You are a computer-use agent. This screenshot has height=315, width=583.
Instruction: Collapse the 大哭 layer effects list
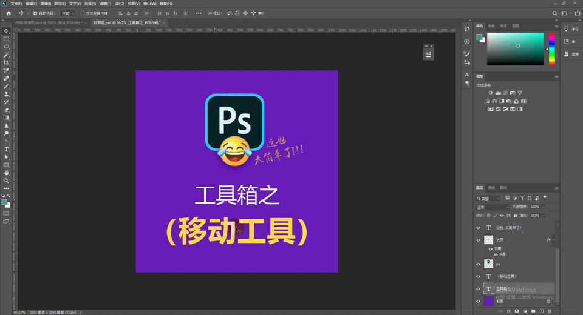click(x=553, y=240)
